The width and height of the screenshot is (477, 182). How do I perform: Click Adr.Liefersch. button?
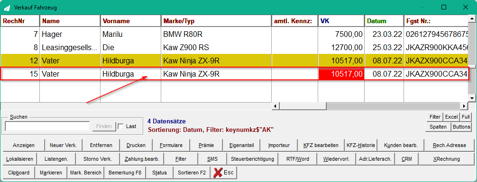(x=376, y=159)
